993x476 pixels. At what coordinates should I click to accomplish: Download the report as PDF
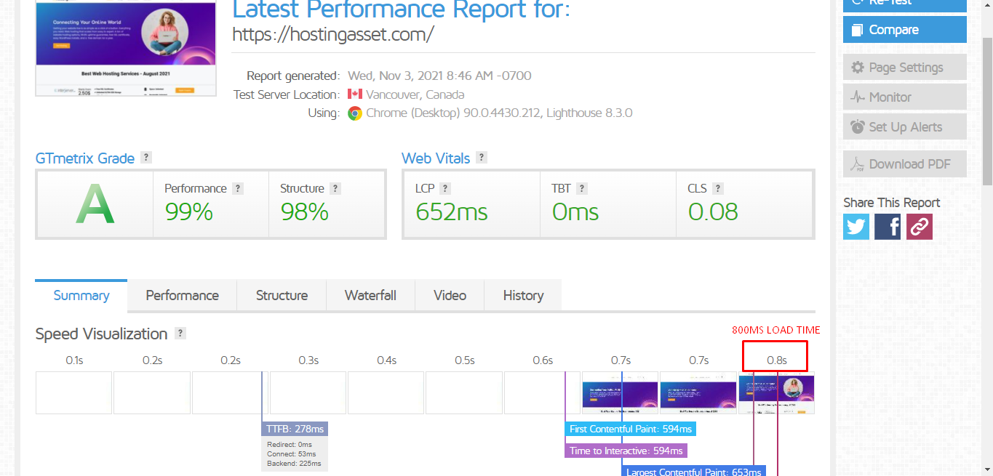coord(905,164)
